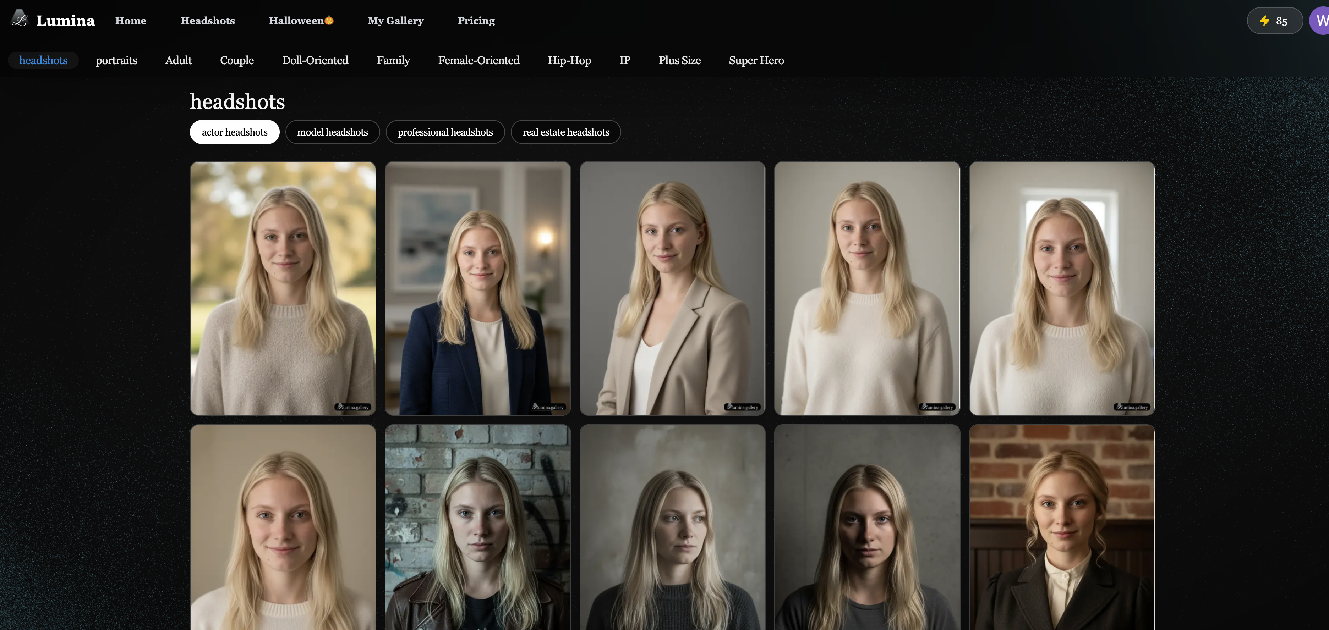Select the Adult category tab
The image size is (1329, 630).
pos(178,60)
